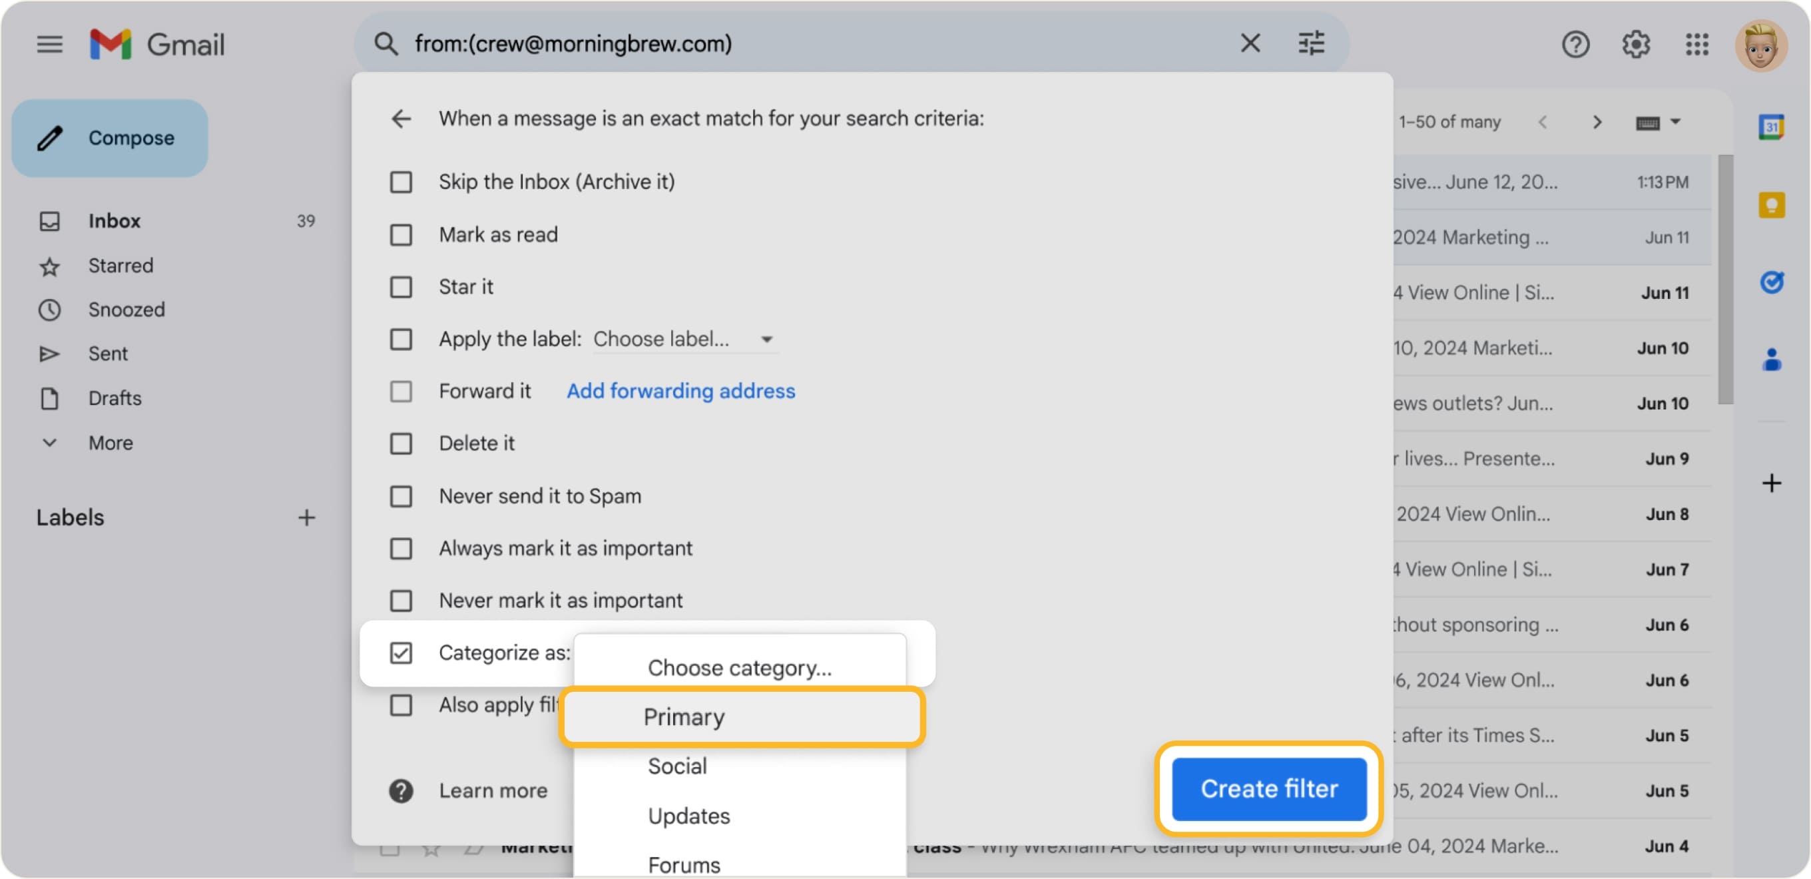Image resolution: width=1811 pixels, height=879 pixels.
Task: Click the Create filter button
Action: (1269, 789)
